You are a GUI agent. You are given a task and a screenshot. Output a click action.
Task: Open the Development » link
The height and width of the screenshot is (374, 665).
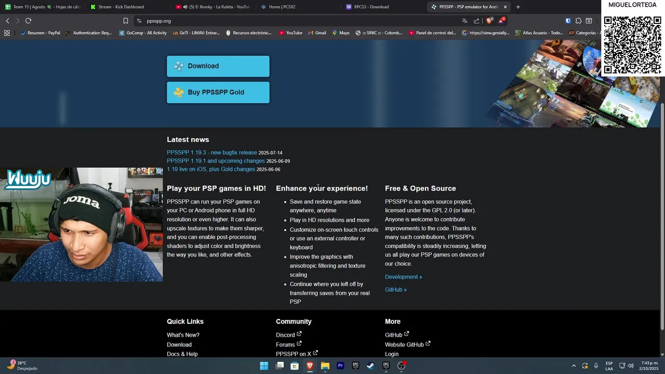click(x=404, y=277)
